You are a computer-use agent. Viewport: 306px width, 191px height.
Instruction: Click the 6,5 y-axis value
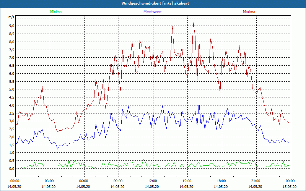pyautogui.click(x=12, y=66)
